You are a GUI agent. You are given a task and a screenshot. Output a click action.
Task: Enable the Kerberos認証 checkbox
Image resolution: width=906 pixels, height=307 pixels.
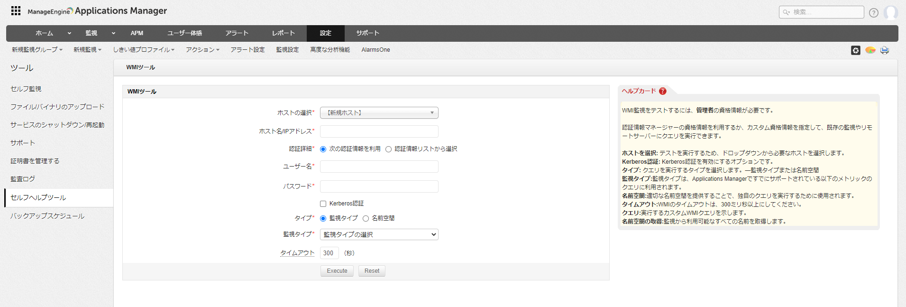pyautogui.click(x=323, y=204)
